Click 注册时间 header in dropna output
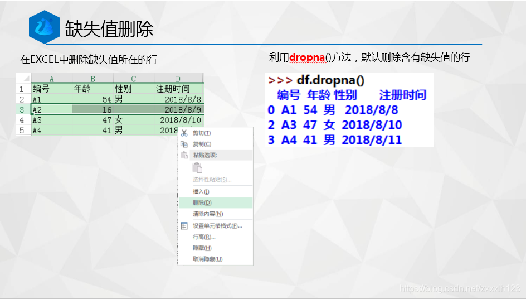This screenshot has width=526, height=299. (402, 95)
